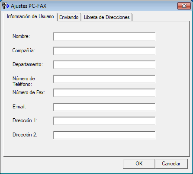The height and width of the screenshot is (174, 193).
Task: Click the Número de Fax label text
Action: pos(29,92)
